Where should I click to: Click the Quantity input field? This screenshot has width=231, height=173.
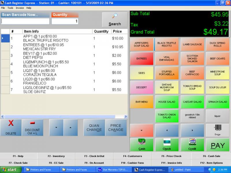tap(65, 21)
